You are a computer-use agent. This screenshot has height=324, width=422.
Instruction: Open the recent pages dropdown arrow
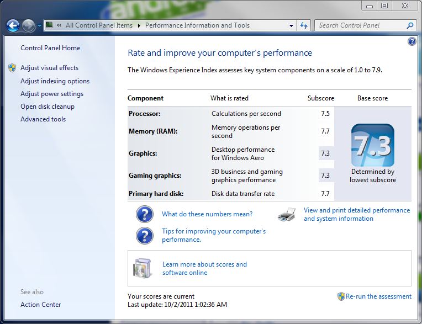coord(40,26)
